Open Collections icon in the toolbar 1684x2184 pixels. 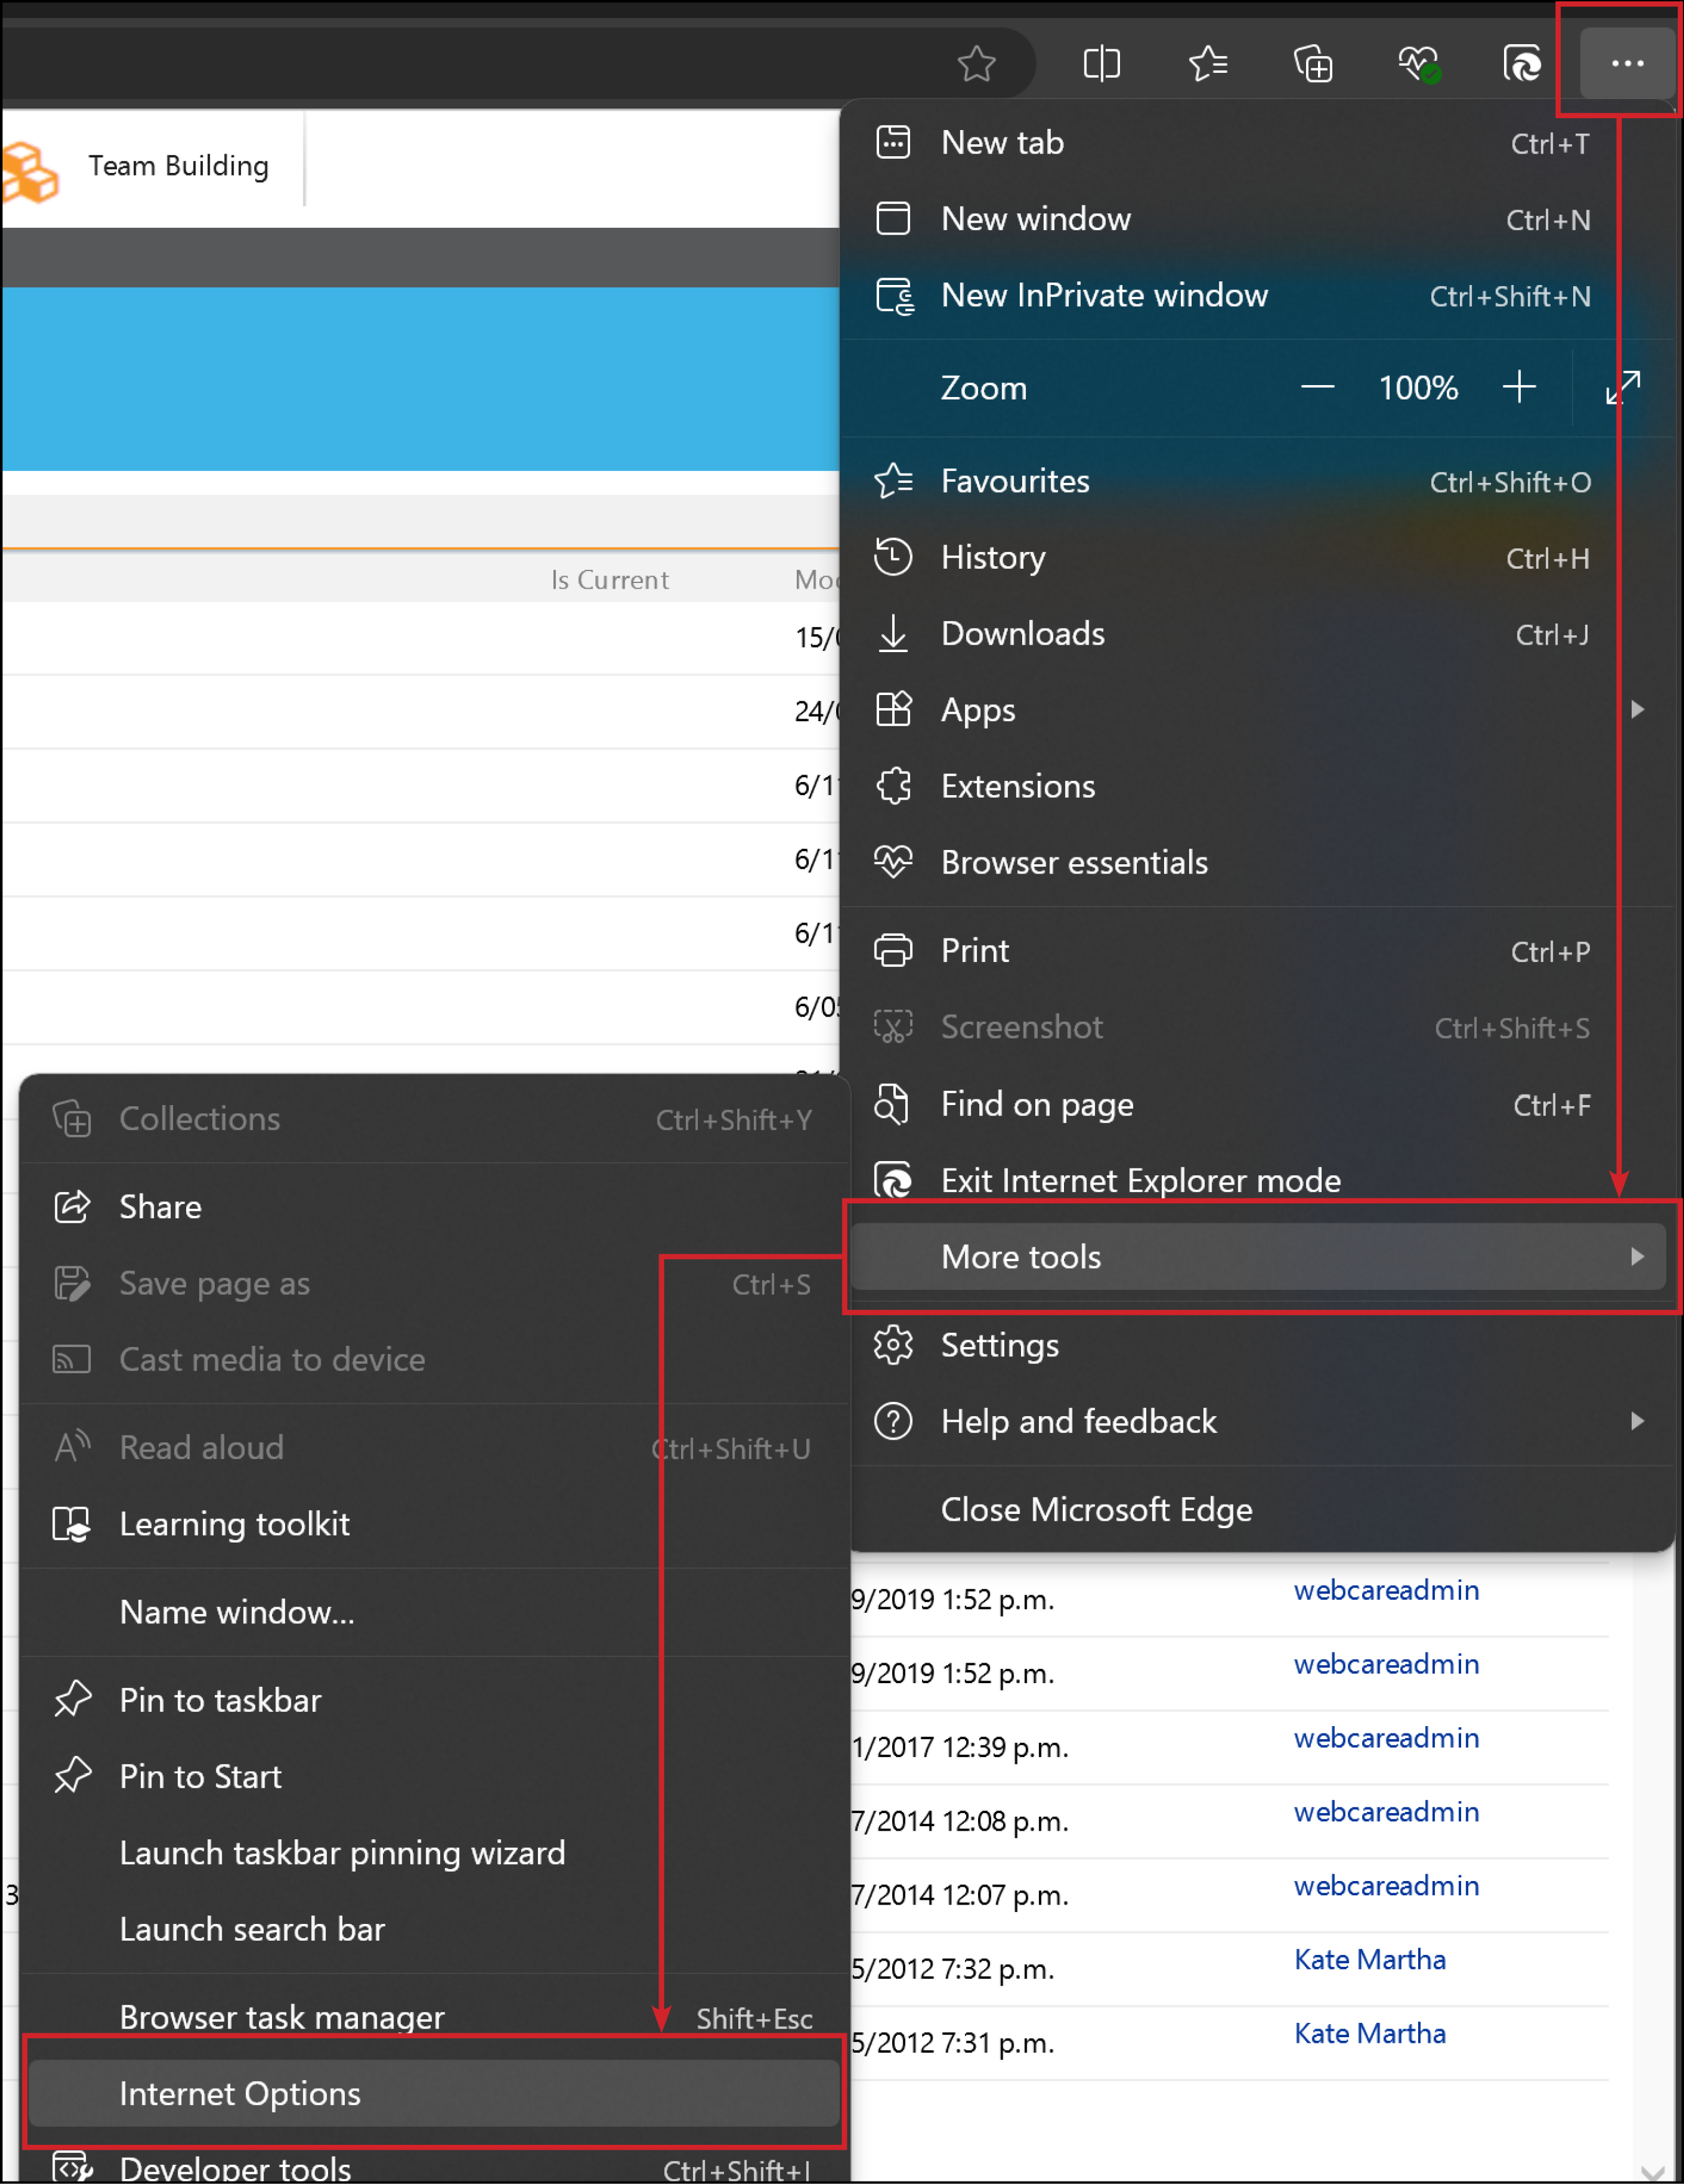[x=1313, y=65]
